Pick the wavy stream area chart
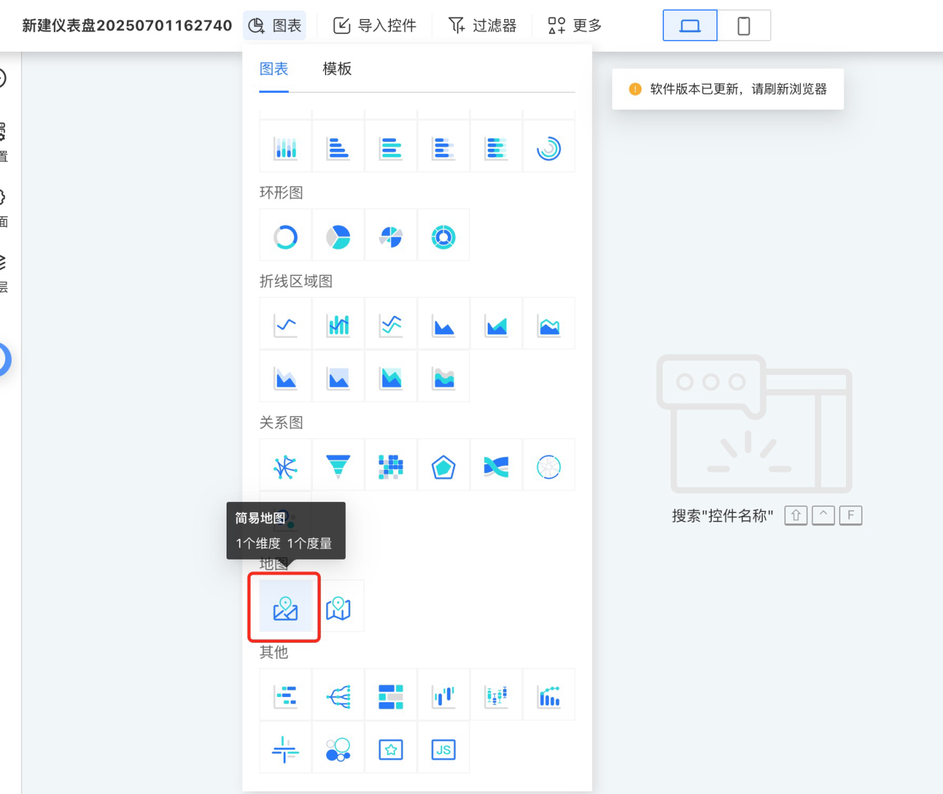 [x=443, y=377]
